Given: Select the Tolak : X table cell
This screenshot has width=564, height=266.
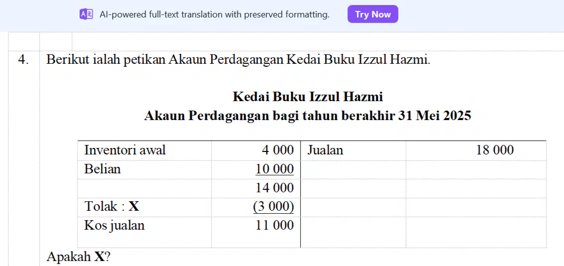Looking at the screenshot, I should [144, 207].
